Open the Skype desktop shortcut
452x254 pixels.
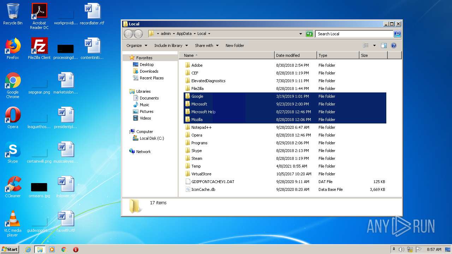pyautogui.click(x=13, y=152)
